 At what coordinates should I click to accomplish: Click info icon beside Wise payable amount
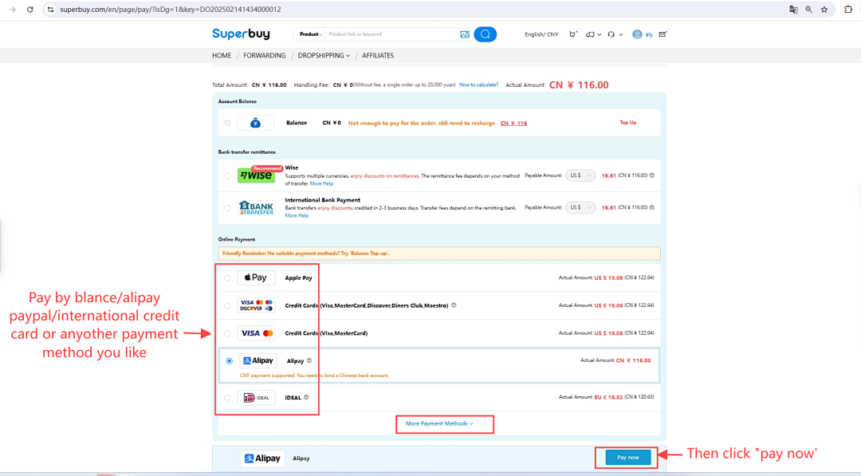[652, 175]
